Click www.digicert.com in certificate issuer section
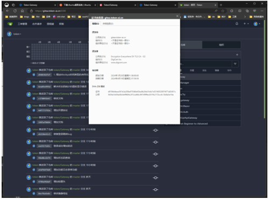Viewport: 269px width, 199px height. coord(119,63)
